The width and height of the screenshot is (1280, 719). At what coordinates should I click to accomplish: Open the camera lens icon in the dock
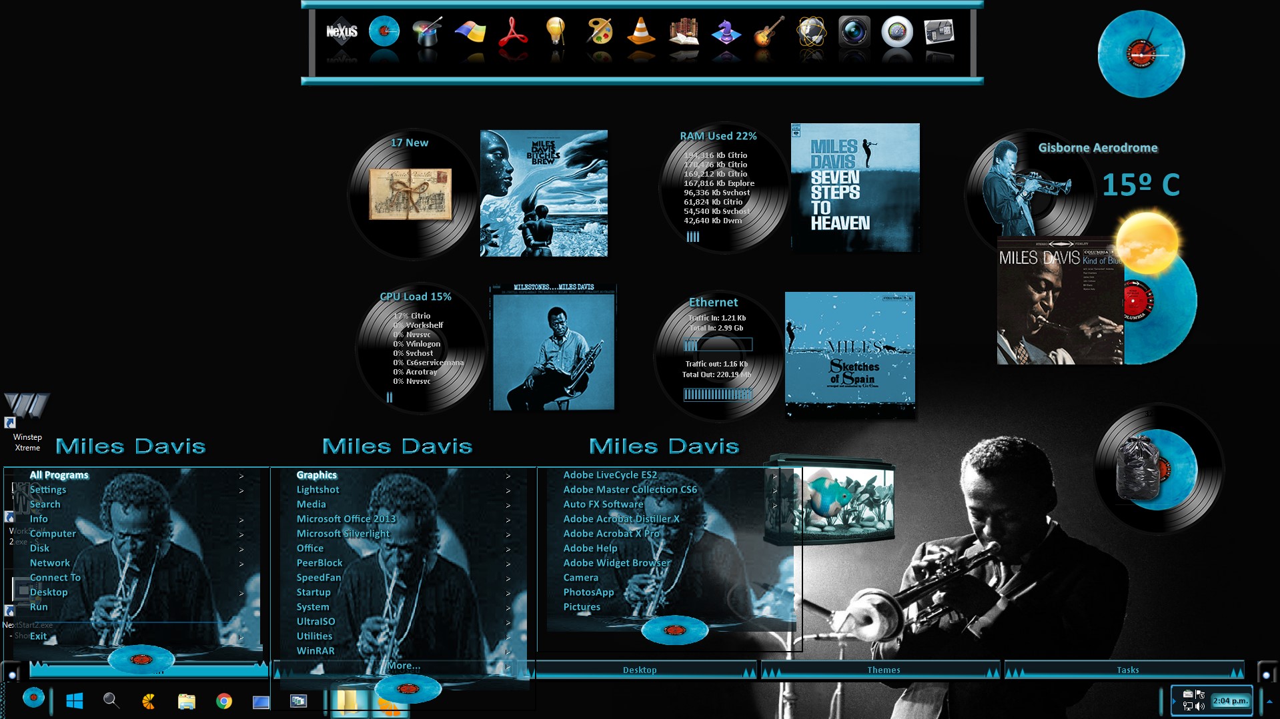(854, 31)
